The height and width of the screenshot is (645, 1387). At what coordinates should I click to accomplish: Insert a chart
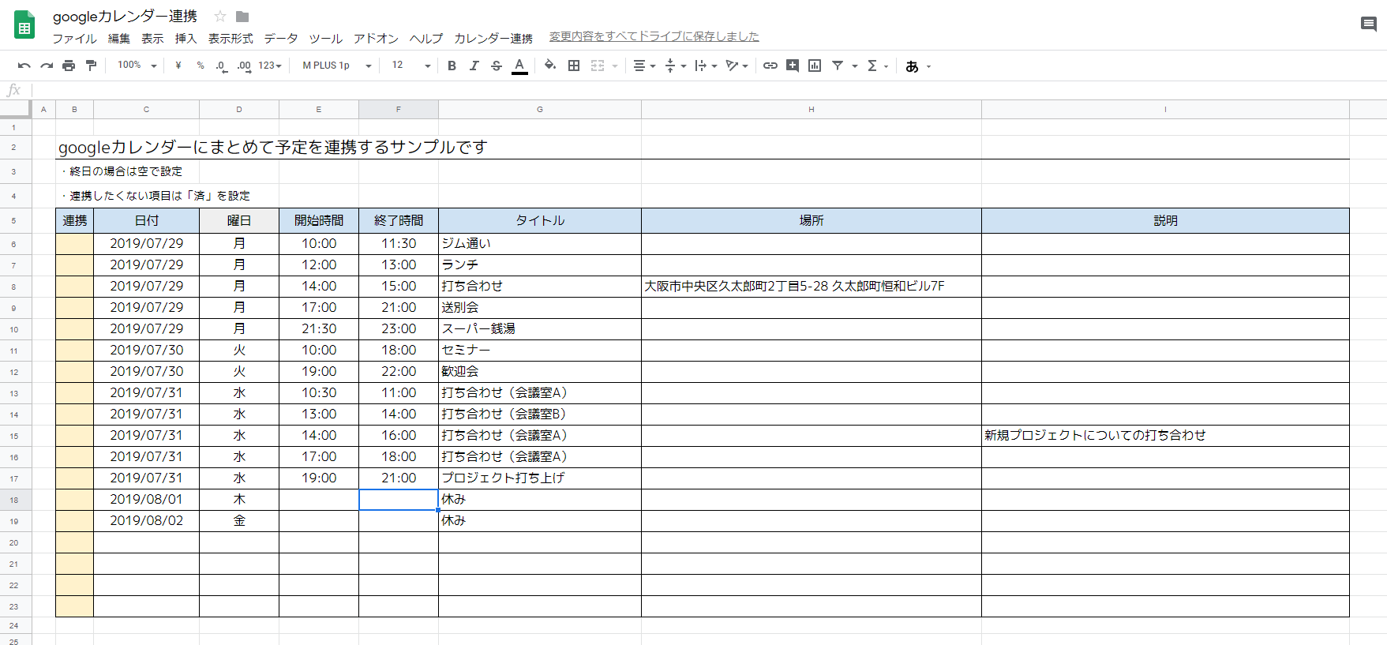click(x=815, y=66)
